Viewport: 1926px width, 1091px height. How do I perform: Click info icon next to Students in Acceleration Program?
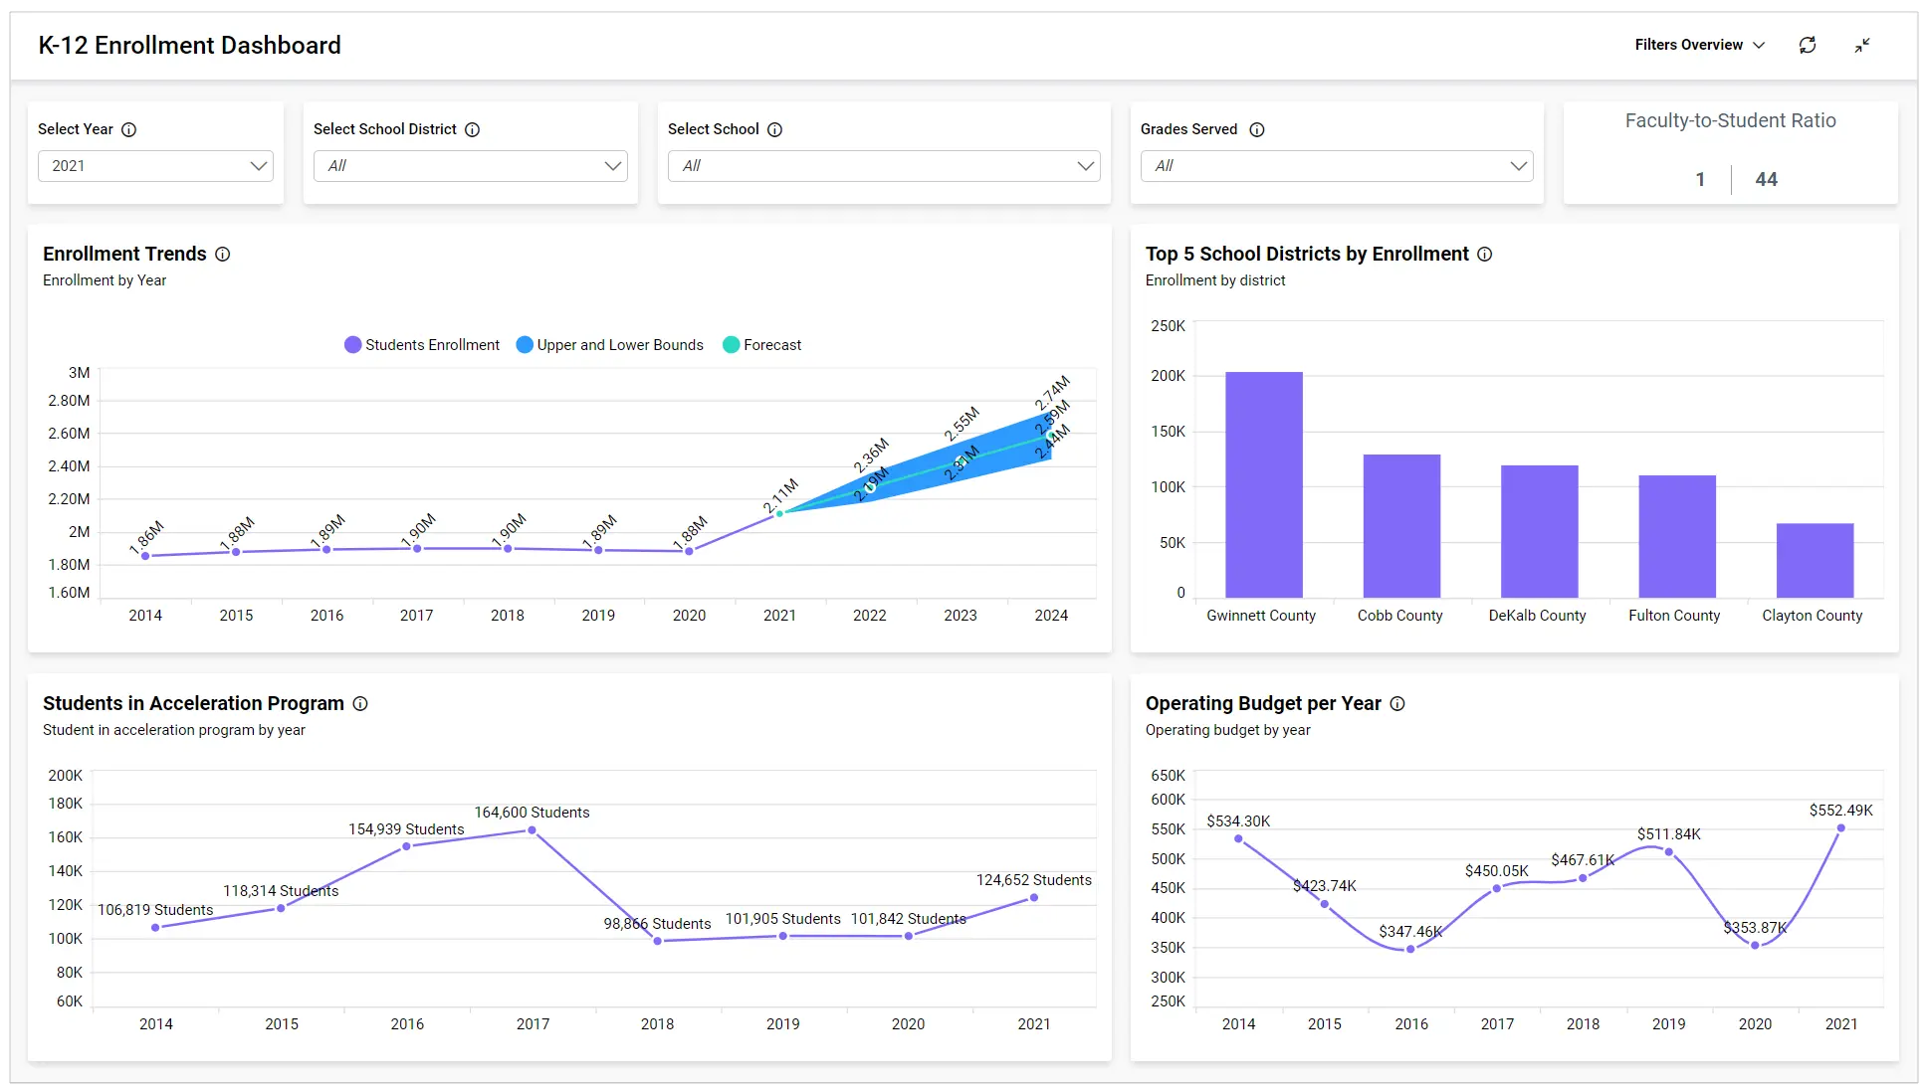point(360,703)
